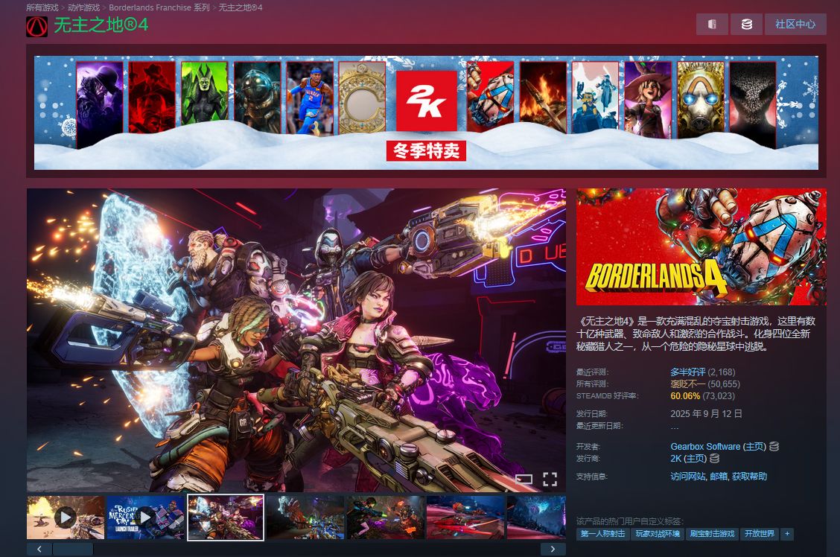The image size is (840, 557).
Task: Click the green 无主之地®4 page title
Action: [x=101, y=25]
